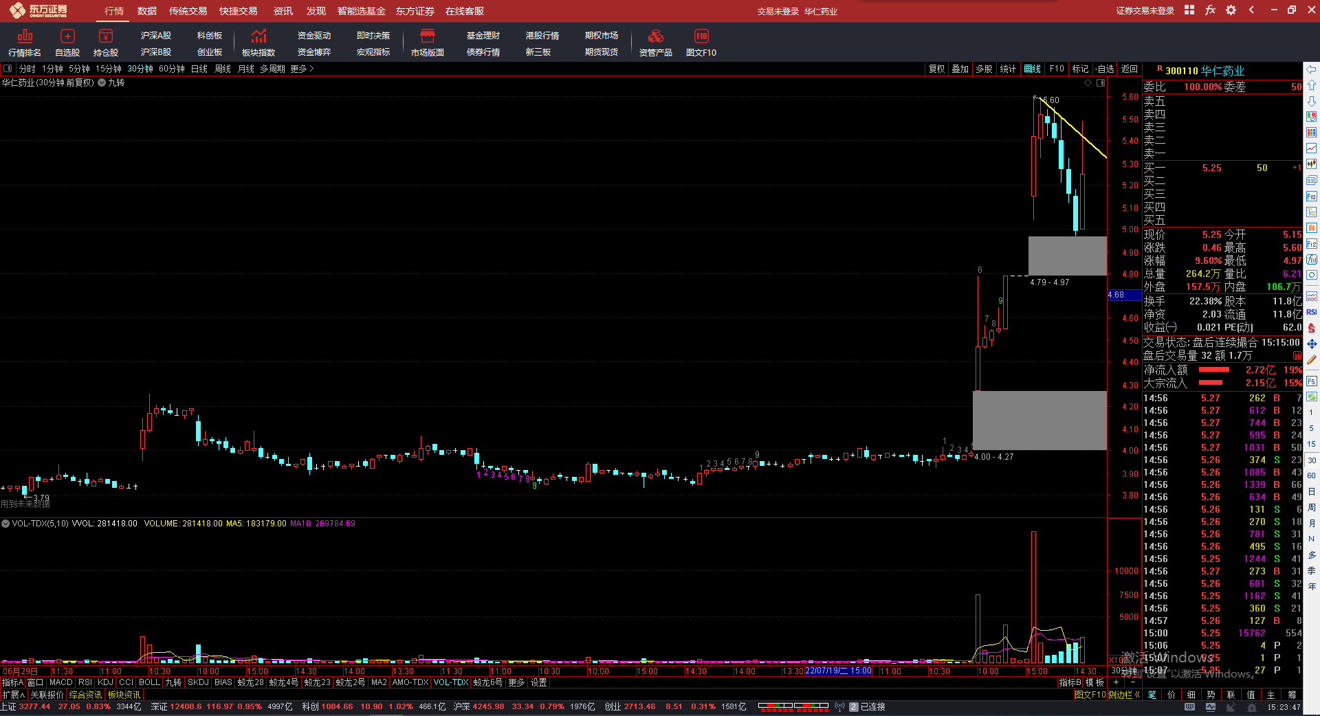Open the 智能选基金 menu

tap(362, 11)
